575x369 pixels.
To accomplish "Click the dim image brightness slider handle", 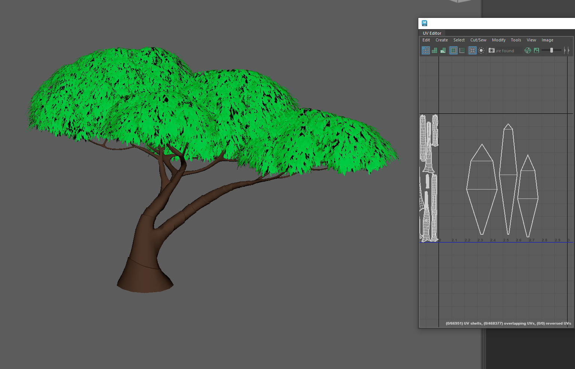I will pos(551,50).
